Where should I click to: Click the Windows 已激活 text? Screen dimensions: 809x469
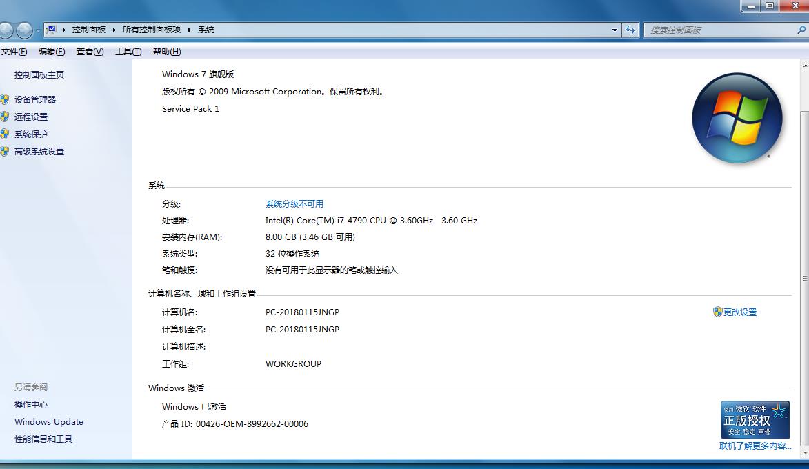pyautogui.click(x=194, y=406)
